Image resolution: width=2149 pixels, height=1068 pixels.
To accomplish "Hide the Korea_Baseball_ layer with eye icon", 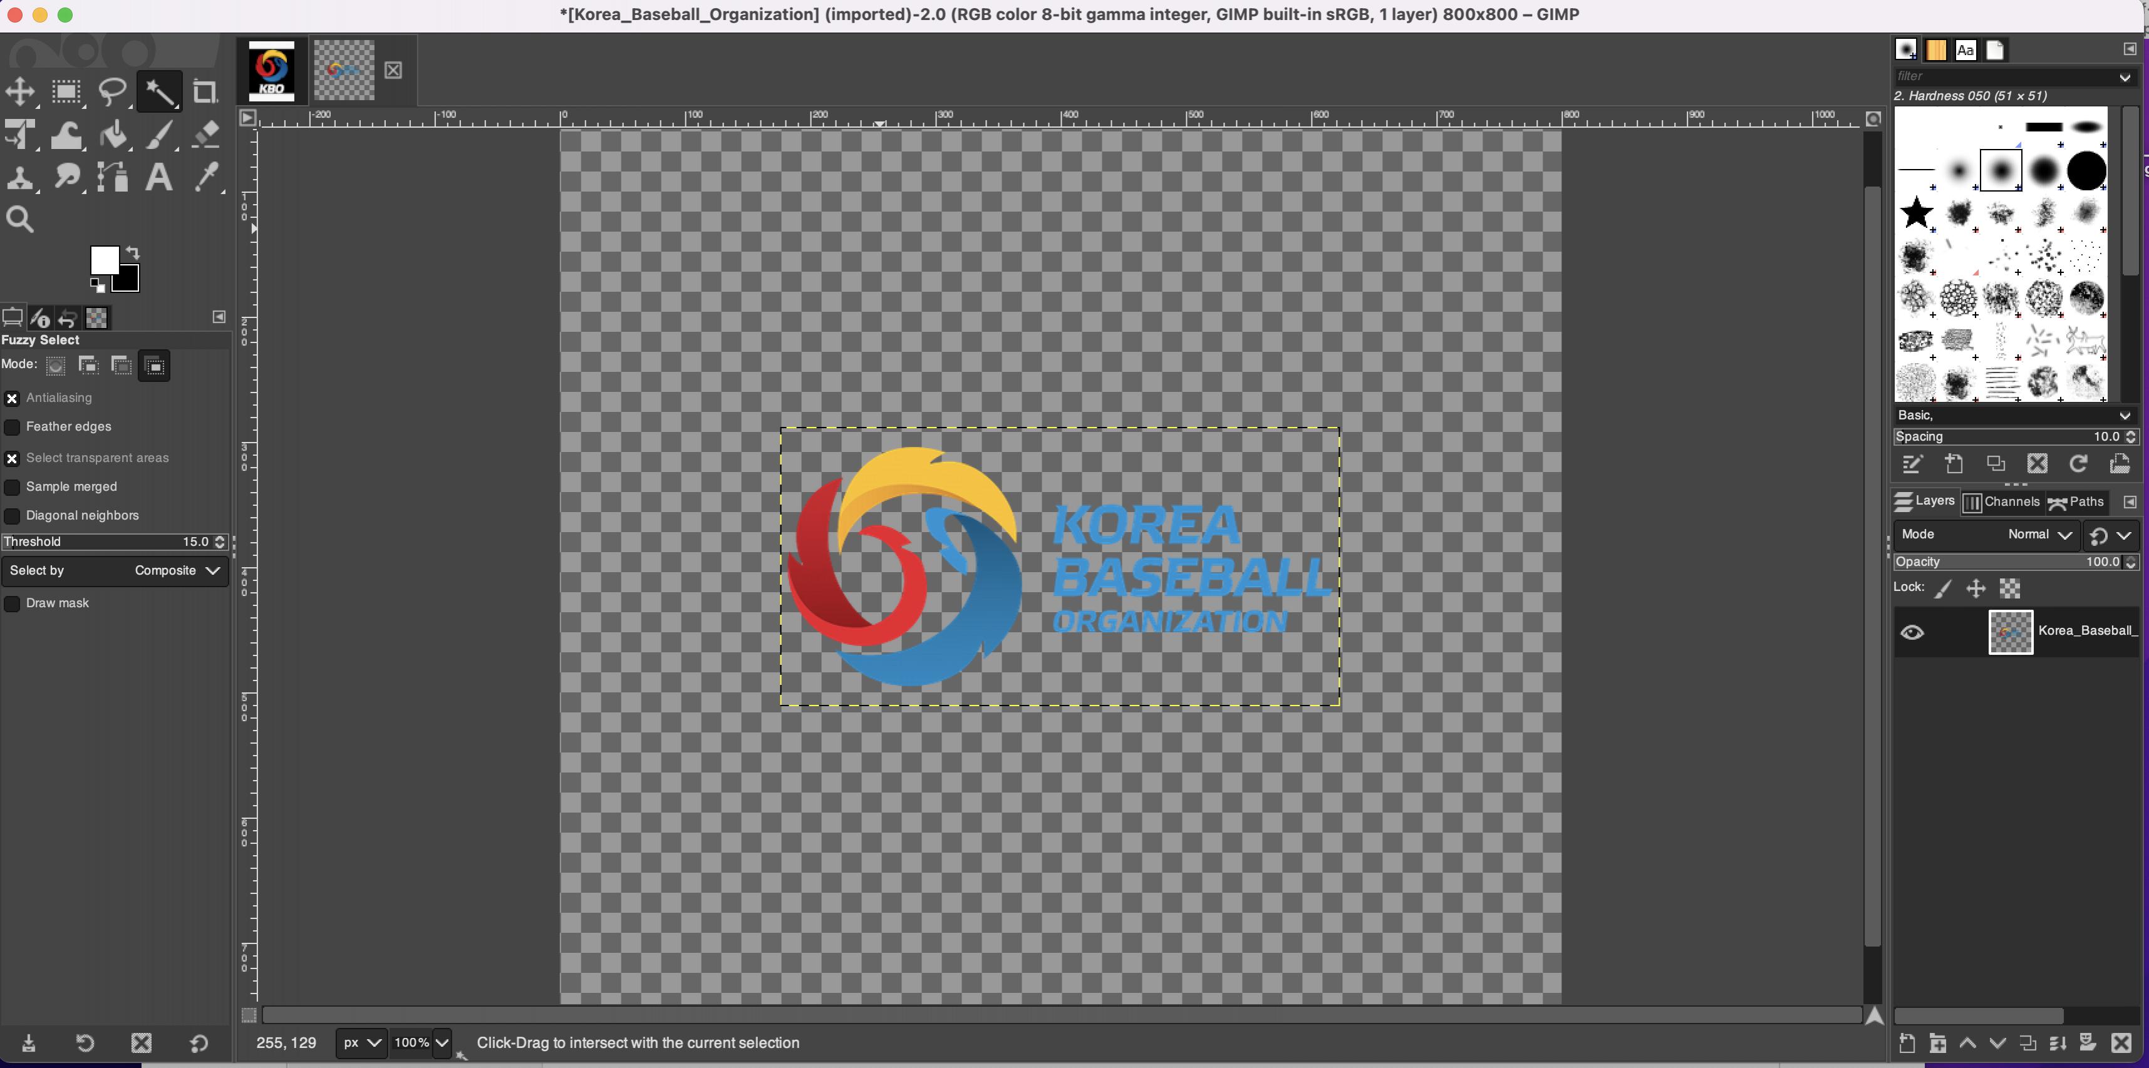I will 1912,633.
